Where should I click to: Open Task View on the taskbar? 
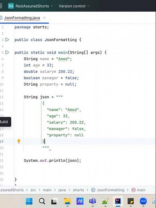point(54,201)
